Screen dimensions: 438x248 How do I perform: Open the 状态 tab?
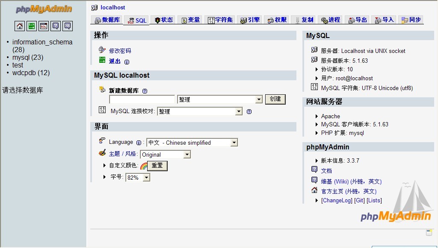tap(164, 20)
